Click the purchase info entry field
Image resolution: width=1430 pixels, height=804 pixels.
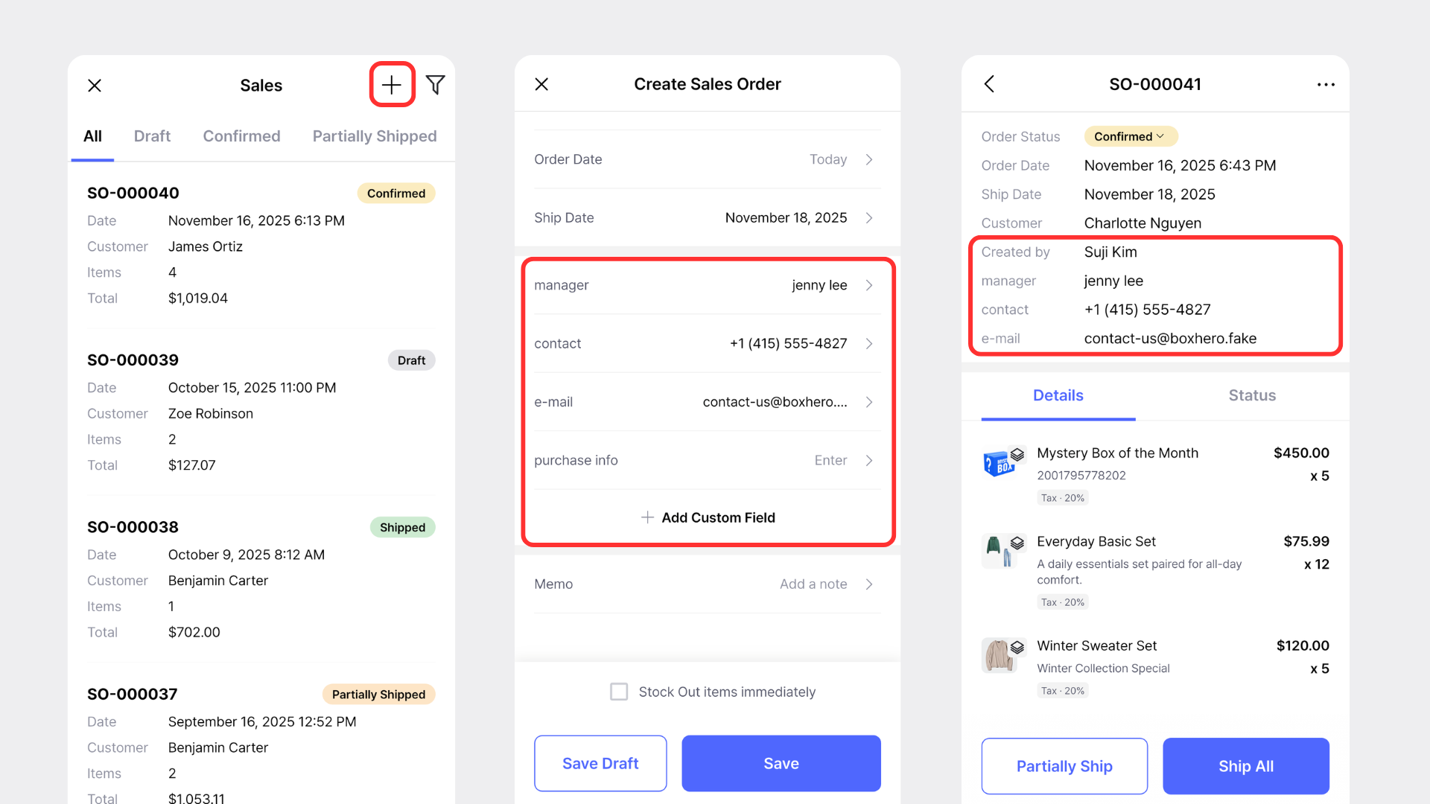(707, 460)
